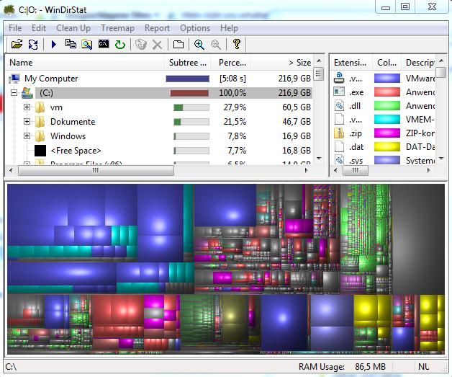Viewport: 452px width, 377px height.
Task: Click the Explorer Here toolbar icon
Action: 87,45
